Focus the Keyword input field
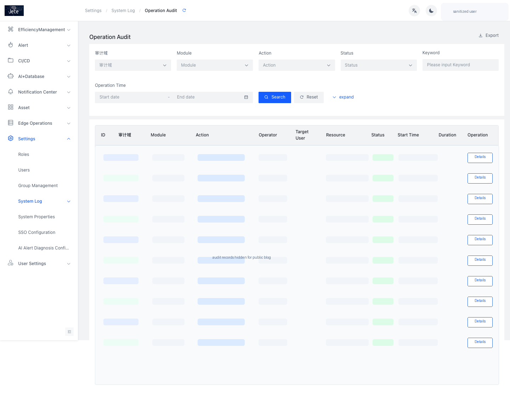Image resolution: width=510 pixels, height=393 pixels. point(460,65)
